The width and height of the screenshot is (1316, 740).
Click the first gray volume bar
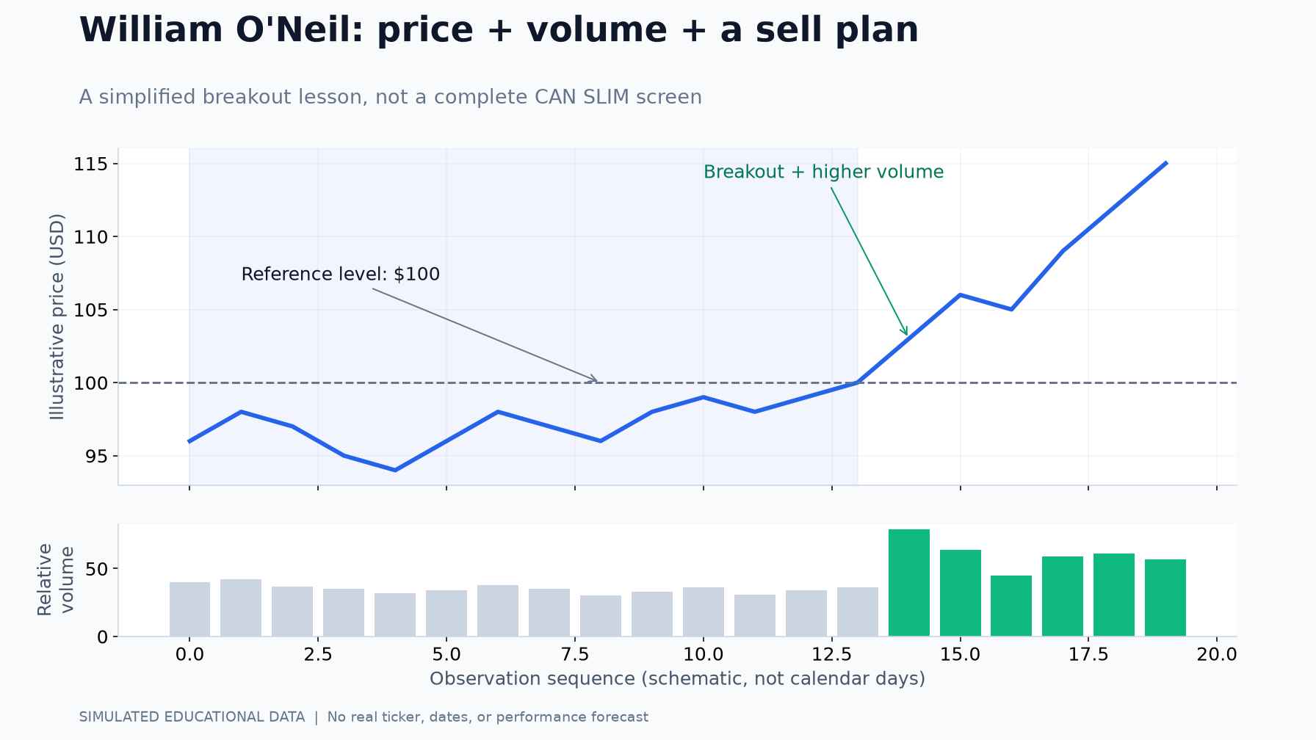[189, 609]
